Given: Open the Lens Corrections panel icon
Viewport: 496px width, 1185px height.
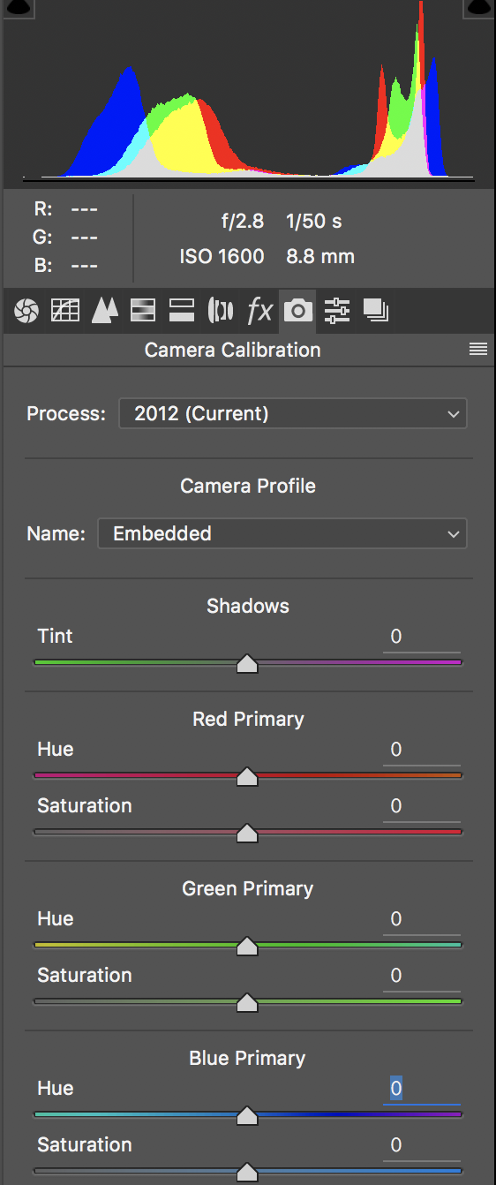Looking at the screenshot, I should [221, 311].
